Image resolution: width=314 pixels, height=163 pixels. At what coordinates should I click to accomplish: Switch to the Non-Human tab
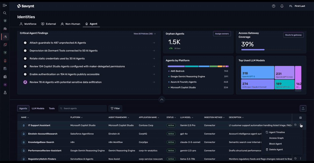[70, 24]
